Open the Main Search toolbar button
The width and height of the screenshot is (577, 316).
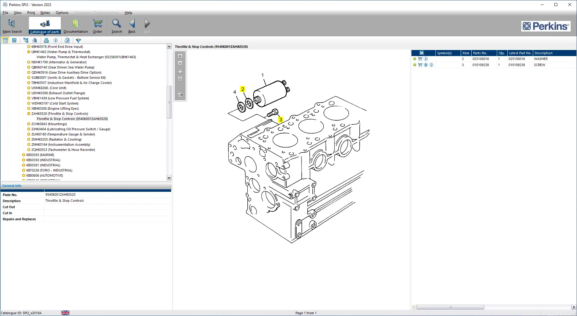12,26
